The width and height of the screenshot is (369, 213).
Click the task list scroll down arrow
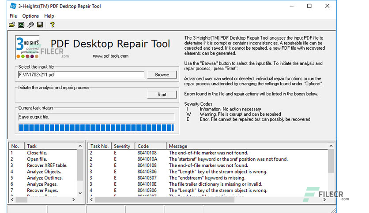[80, 193]
